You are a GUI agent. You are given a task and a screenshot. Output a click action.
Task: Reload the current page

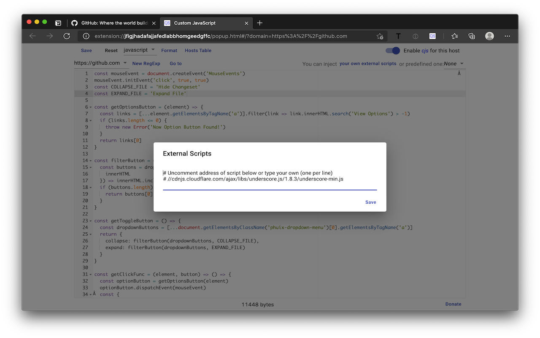point(67,36)
